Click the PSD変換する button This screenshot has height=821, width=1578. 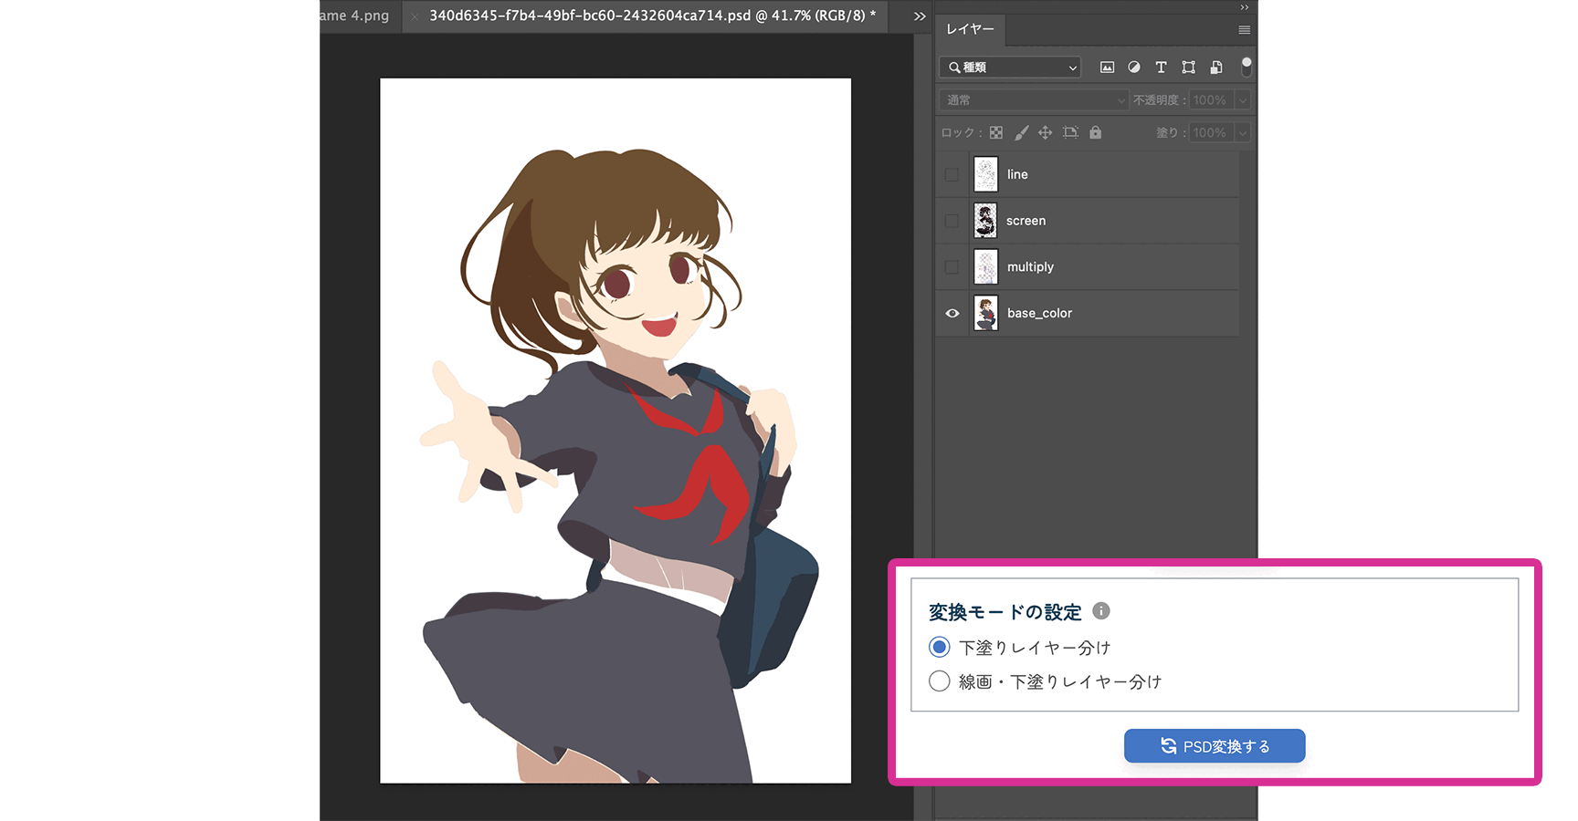[x=1214, y=746]
